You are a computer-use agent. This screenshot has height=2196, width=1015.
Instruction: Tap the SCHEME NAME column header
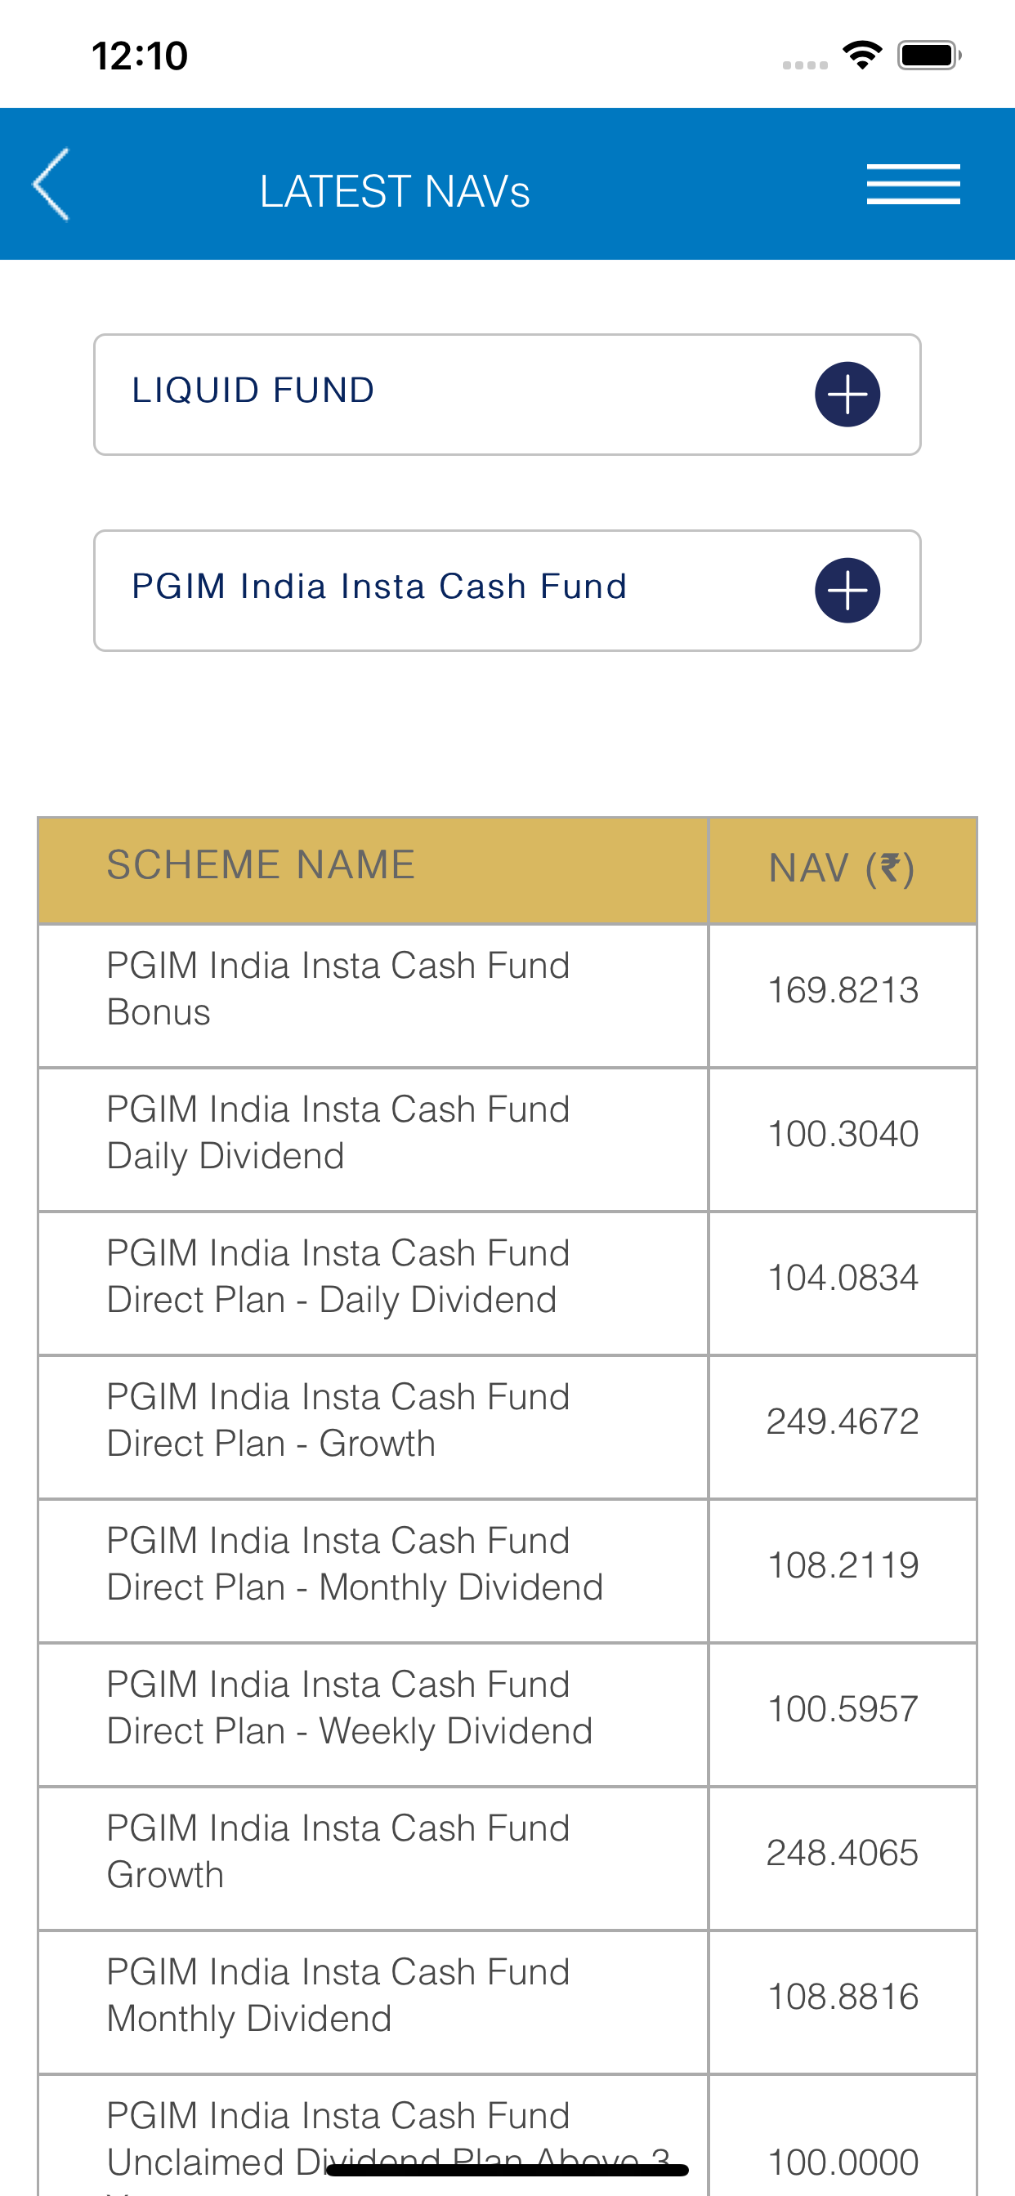coord(261,865)
